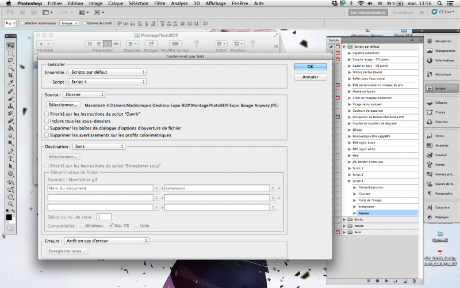Select the Horizontal Type tool
460x288 pixels.
click(10, 159)
